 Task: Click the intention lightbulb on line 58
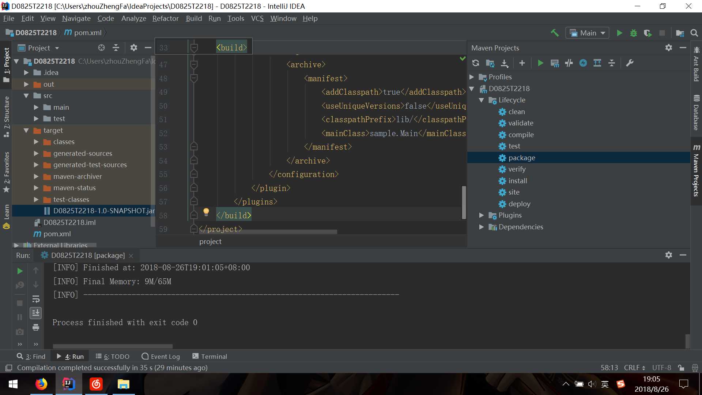coord(206,212)
